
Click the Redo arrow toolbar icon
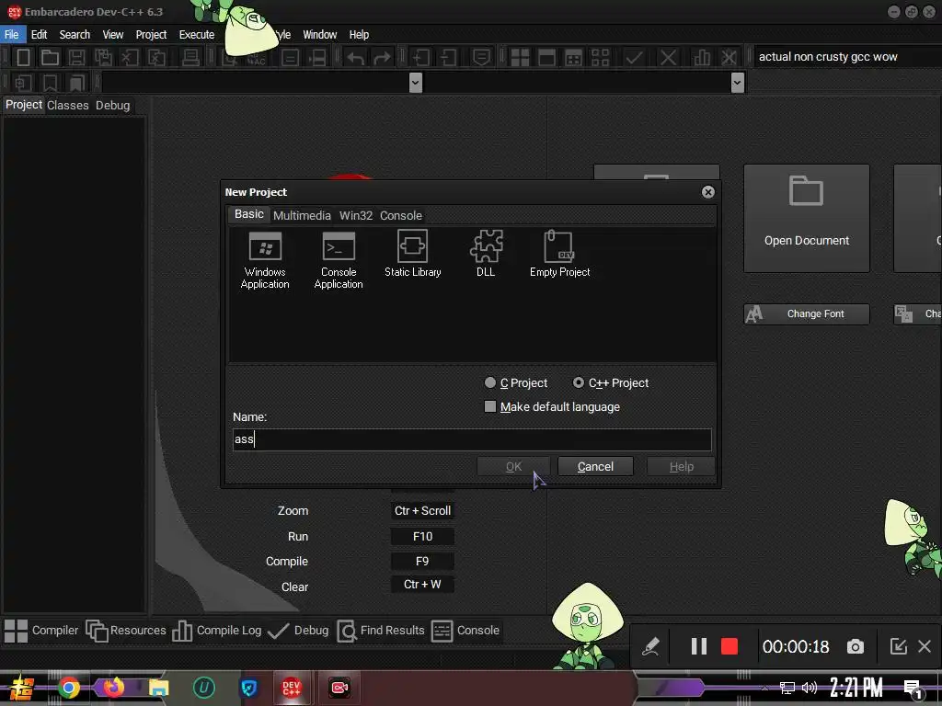(x=382, y=58)
